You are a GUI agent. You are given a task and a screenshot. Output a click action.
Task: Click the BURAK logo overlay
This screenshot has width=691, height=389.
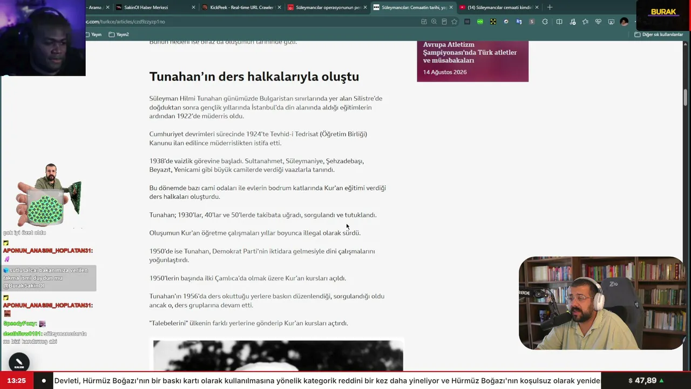click(x=663, y=12)
